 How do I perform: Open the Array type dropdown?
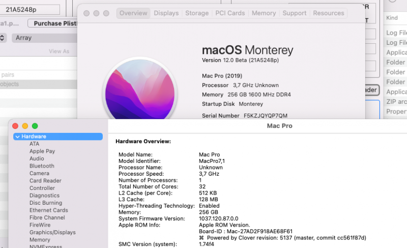(44, 38)
